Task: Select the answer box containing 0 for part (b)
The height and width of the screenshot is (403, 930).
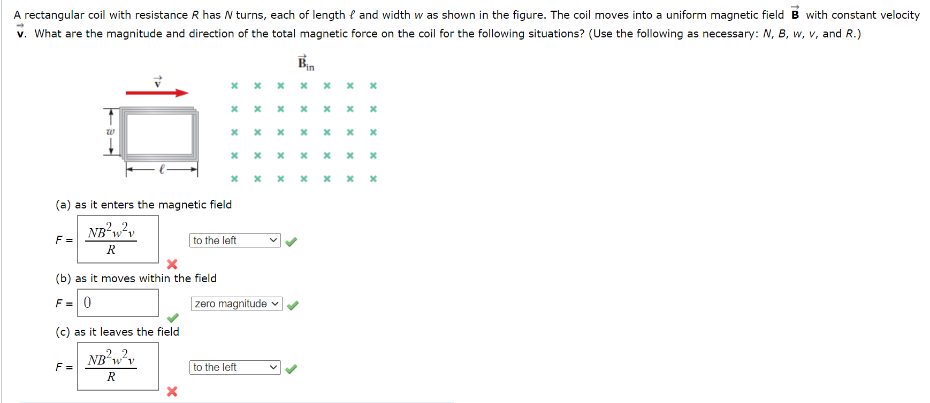Action: coord(118,303)
